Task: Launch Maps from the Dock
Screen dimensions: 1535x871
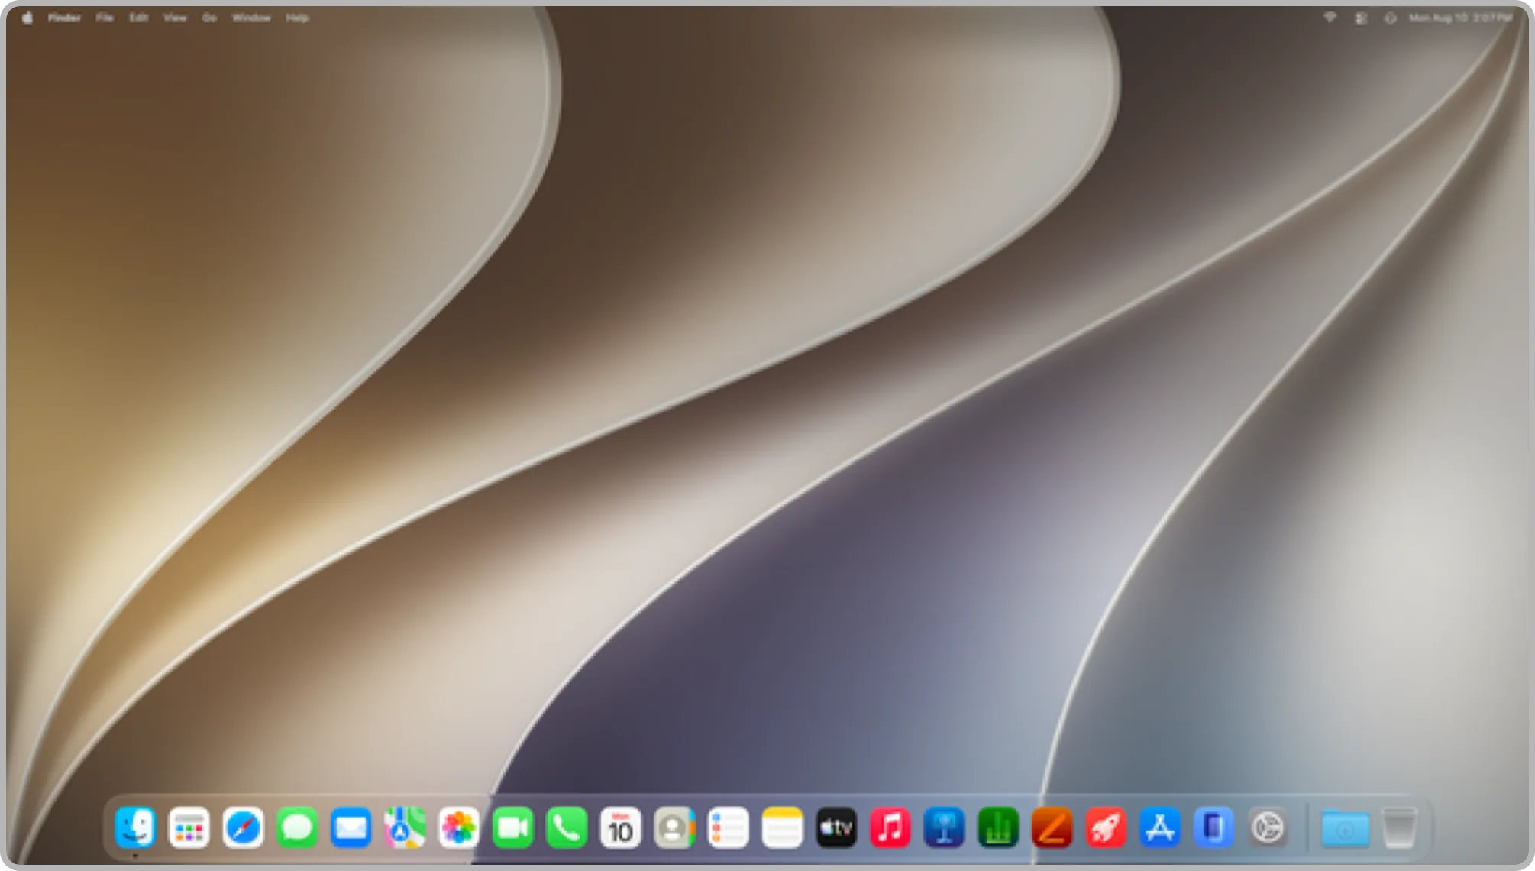Action: point(405,827)
